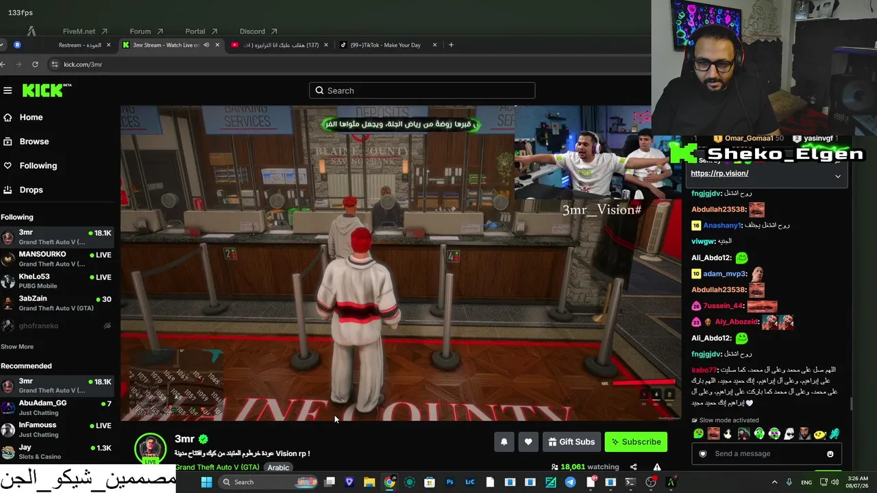Viewport: 877px width, 493px height.
Task: Toggle stream notification bell
Action: pyautogui.click(x=504, y=442)
